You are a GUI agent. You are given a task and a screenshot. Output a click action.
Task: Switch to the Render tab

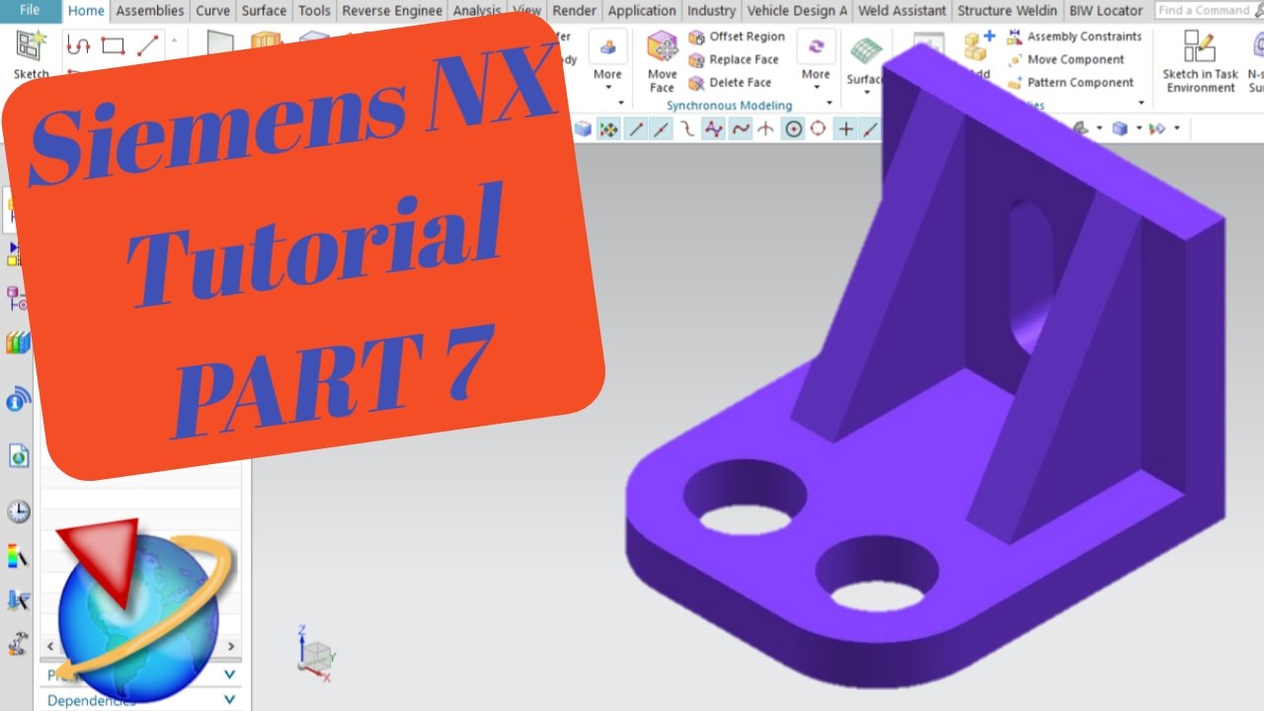575,11
